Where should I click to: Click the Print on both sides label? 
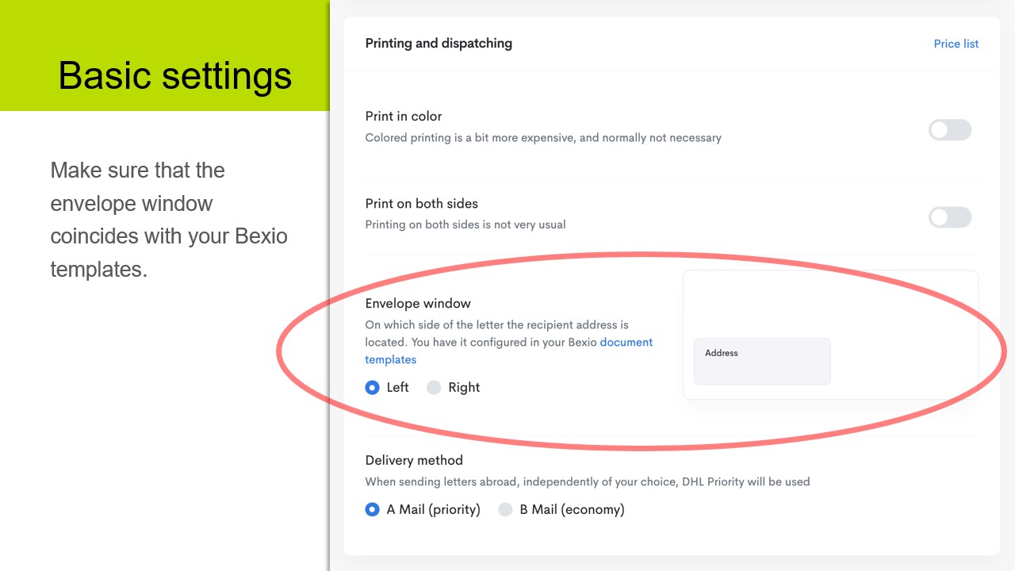tap(421, 204)
